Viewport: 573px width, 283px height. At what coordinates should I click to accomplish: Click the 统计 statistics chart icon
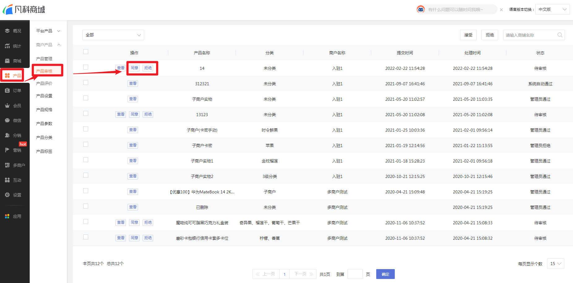pos(7,46)
